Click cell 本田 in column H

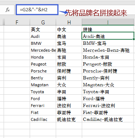click(x=69, y=57)
